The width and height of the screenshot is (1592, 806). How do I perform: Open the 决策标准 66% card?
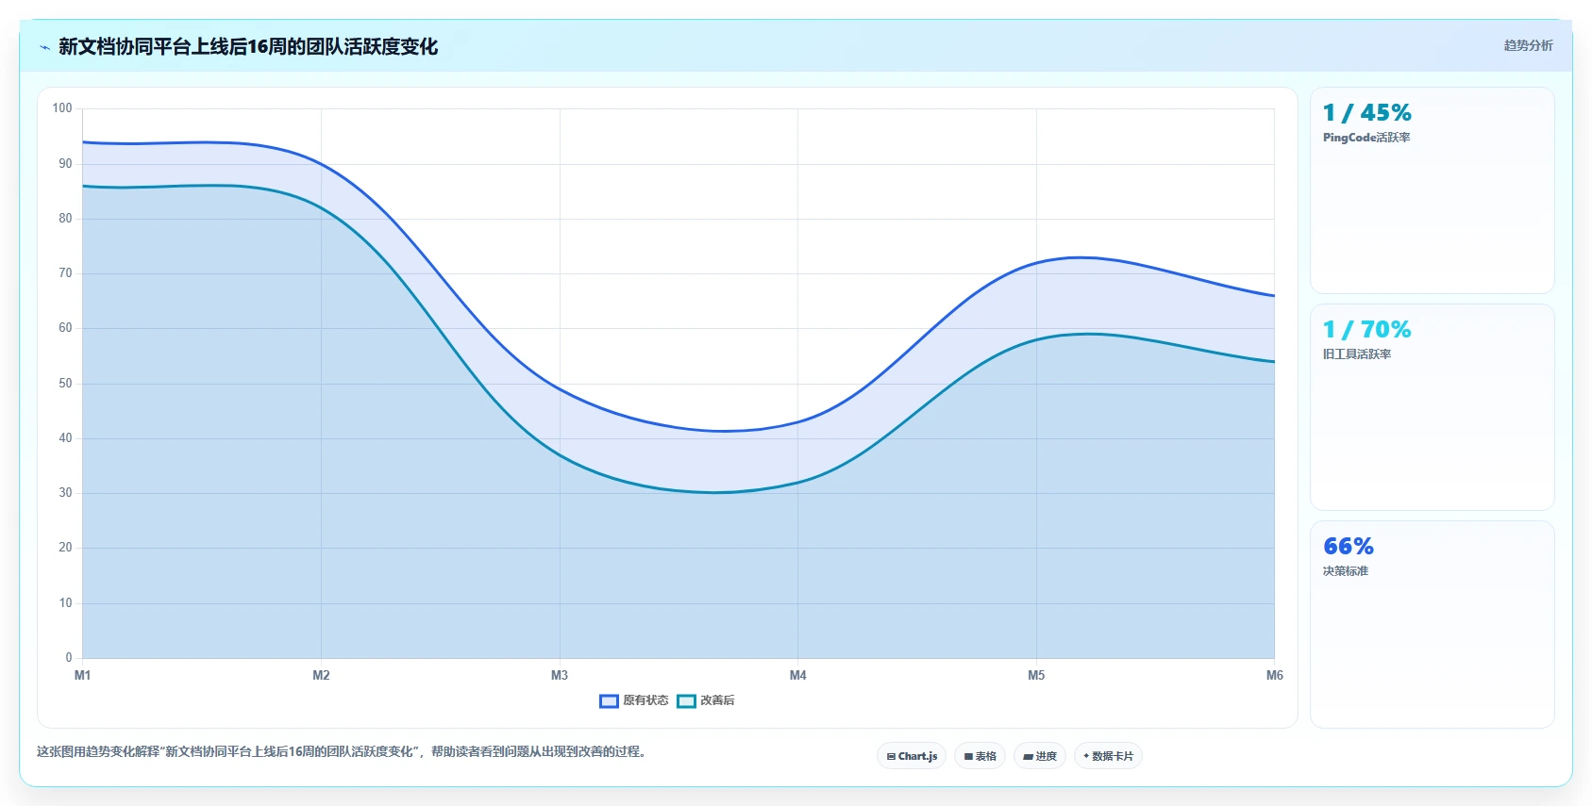point(1432,624)
